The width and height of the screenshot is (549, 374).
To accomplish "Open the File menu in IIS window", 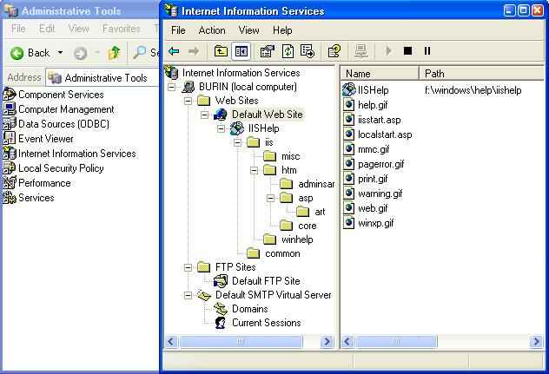I will (178, 30).
